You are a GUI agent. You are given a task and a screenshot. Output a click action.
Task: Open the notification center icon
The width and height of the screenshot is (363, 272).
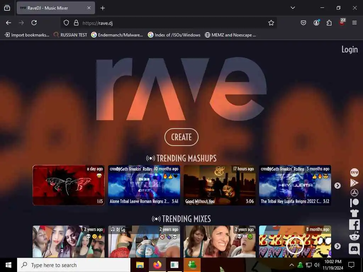tap(351, 265)
